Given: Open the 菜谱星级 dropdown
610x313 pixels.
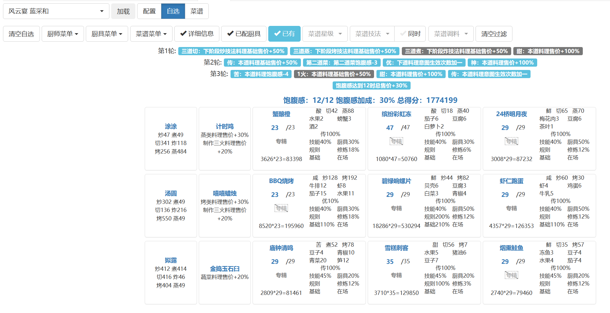Looking at the screenshot, I should pos(325,34).
